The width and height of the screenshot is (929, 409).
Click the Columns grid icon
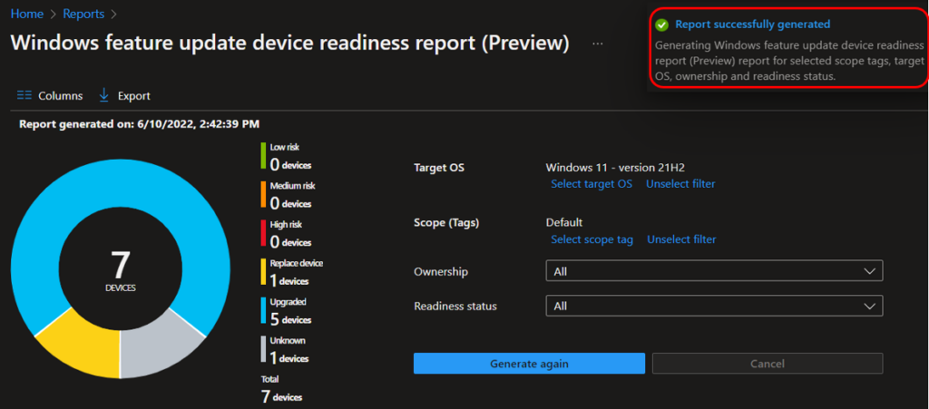tap(24, 95)
